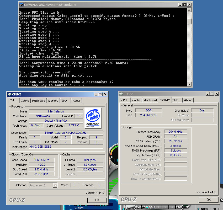This screenshot has width=223, height=210.
Task: Click the speaker sleep icon in bottom toolbar
Action: 152,207
